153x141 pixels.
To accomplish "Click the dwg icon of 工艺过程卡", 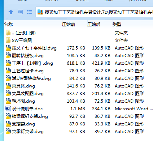I will (8, 70).
